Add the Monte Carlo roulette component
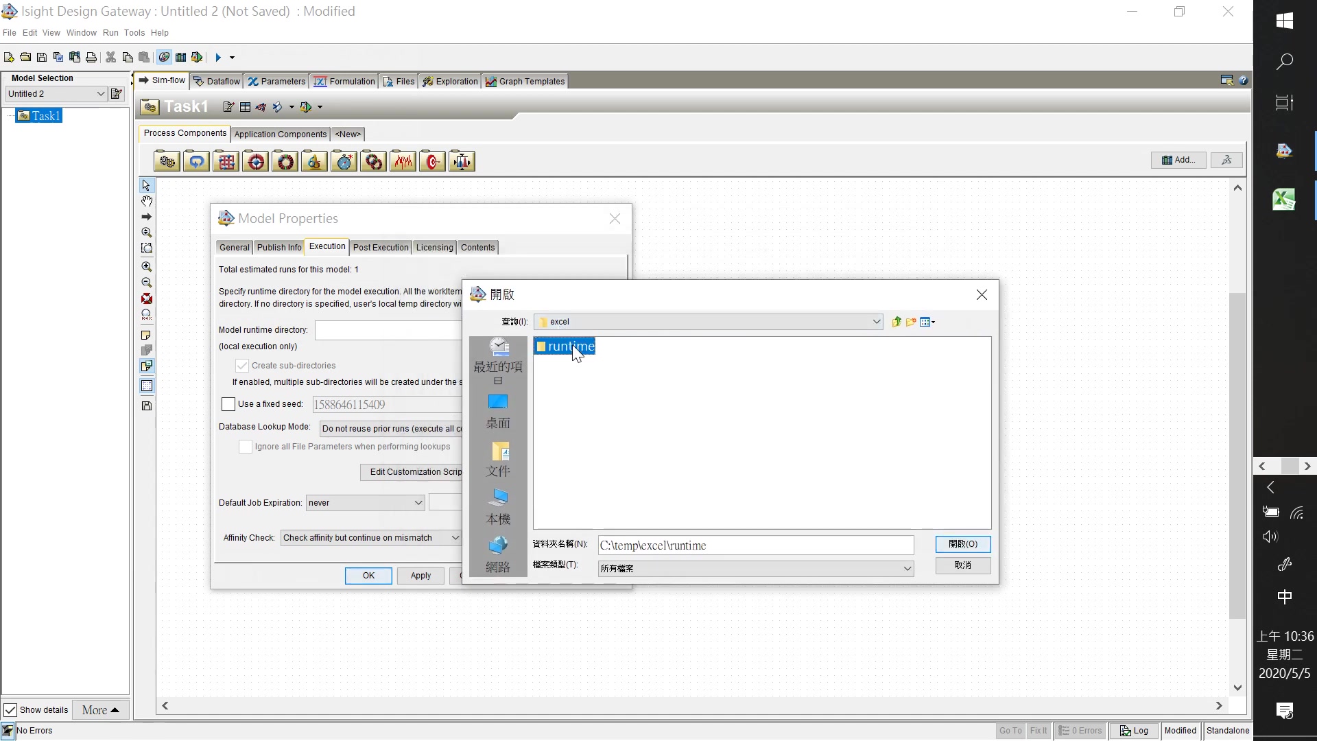This screenshot has height=741, width=1317. pyautogui.click(x=285, y=162)
